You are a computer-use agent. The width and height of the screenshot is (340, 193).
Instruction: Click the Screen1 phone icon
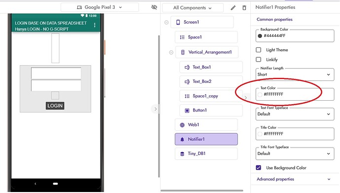coord(178,22)
